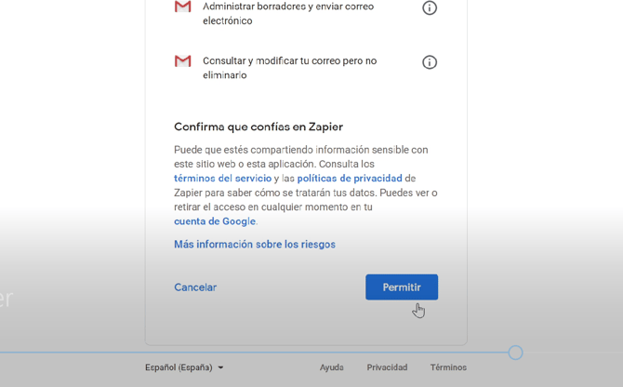Select the Consultar y modificar tu correo text
Image resolution: width=623 pixels, height=387 pixels.
(289, 68)
